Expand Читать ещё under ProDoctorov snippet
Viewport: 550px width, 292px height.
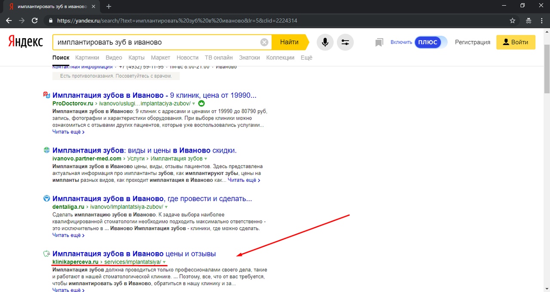point(68,132)
